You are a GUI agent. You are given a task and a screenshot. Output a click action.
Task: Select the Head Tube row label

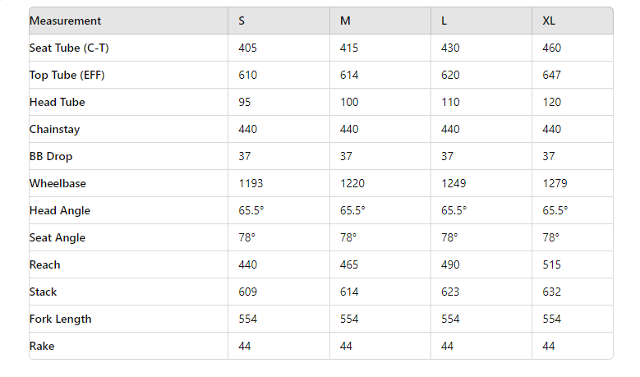tap(58, 103)
